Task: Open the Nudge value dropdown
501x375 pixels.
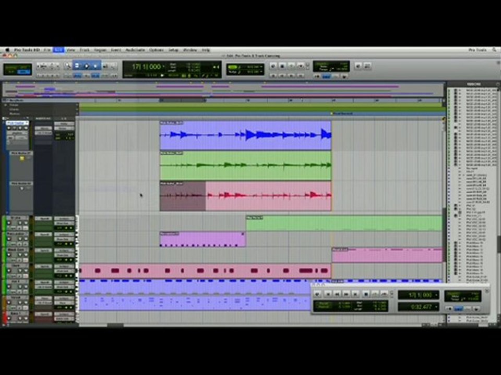Action: (x=261, y=72)
